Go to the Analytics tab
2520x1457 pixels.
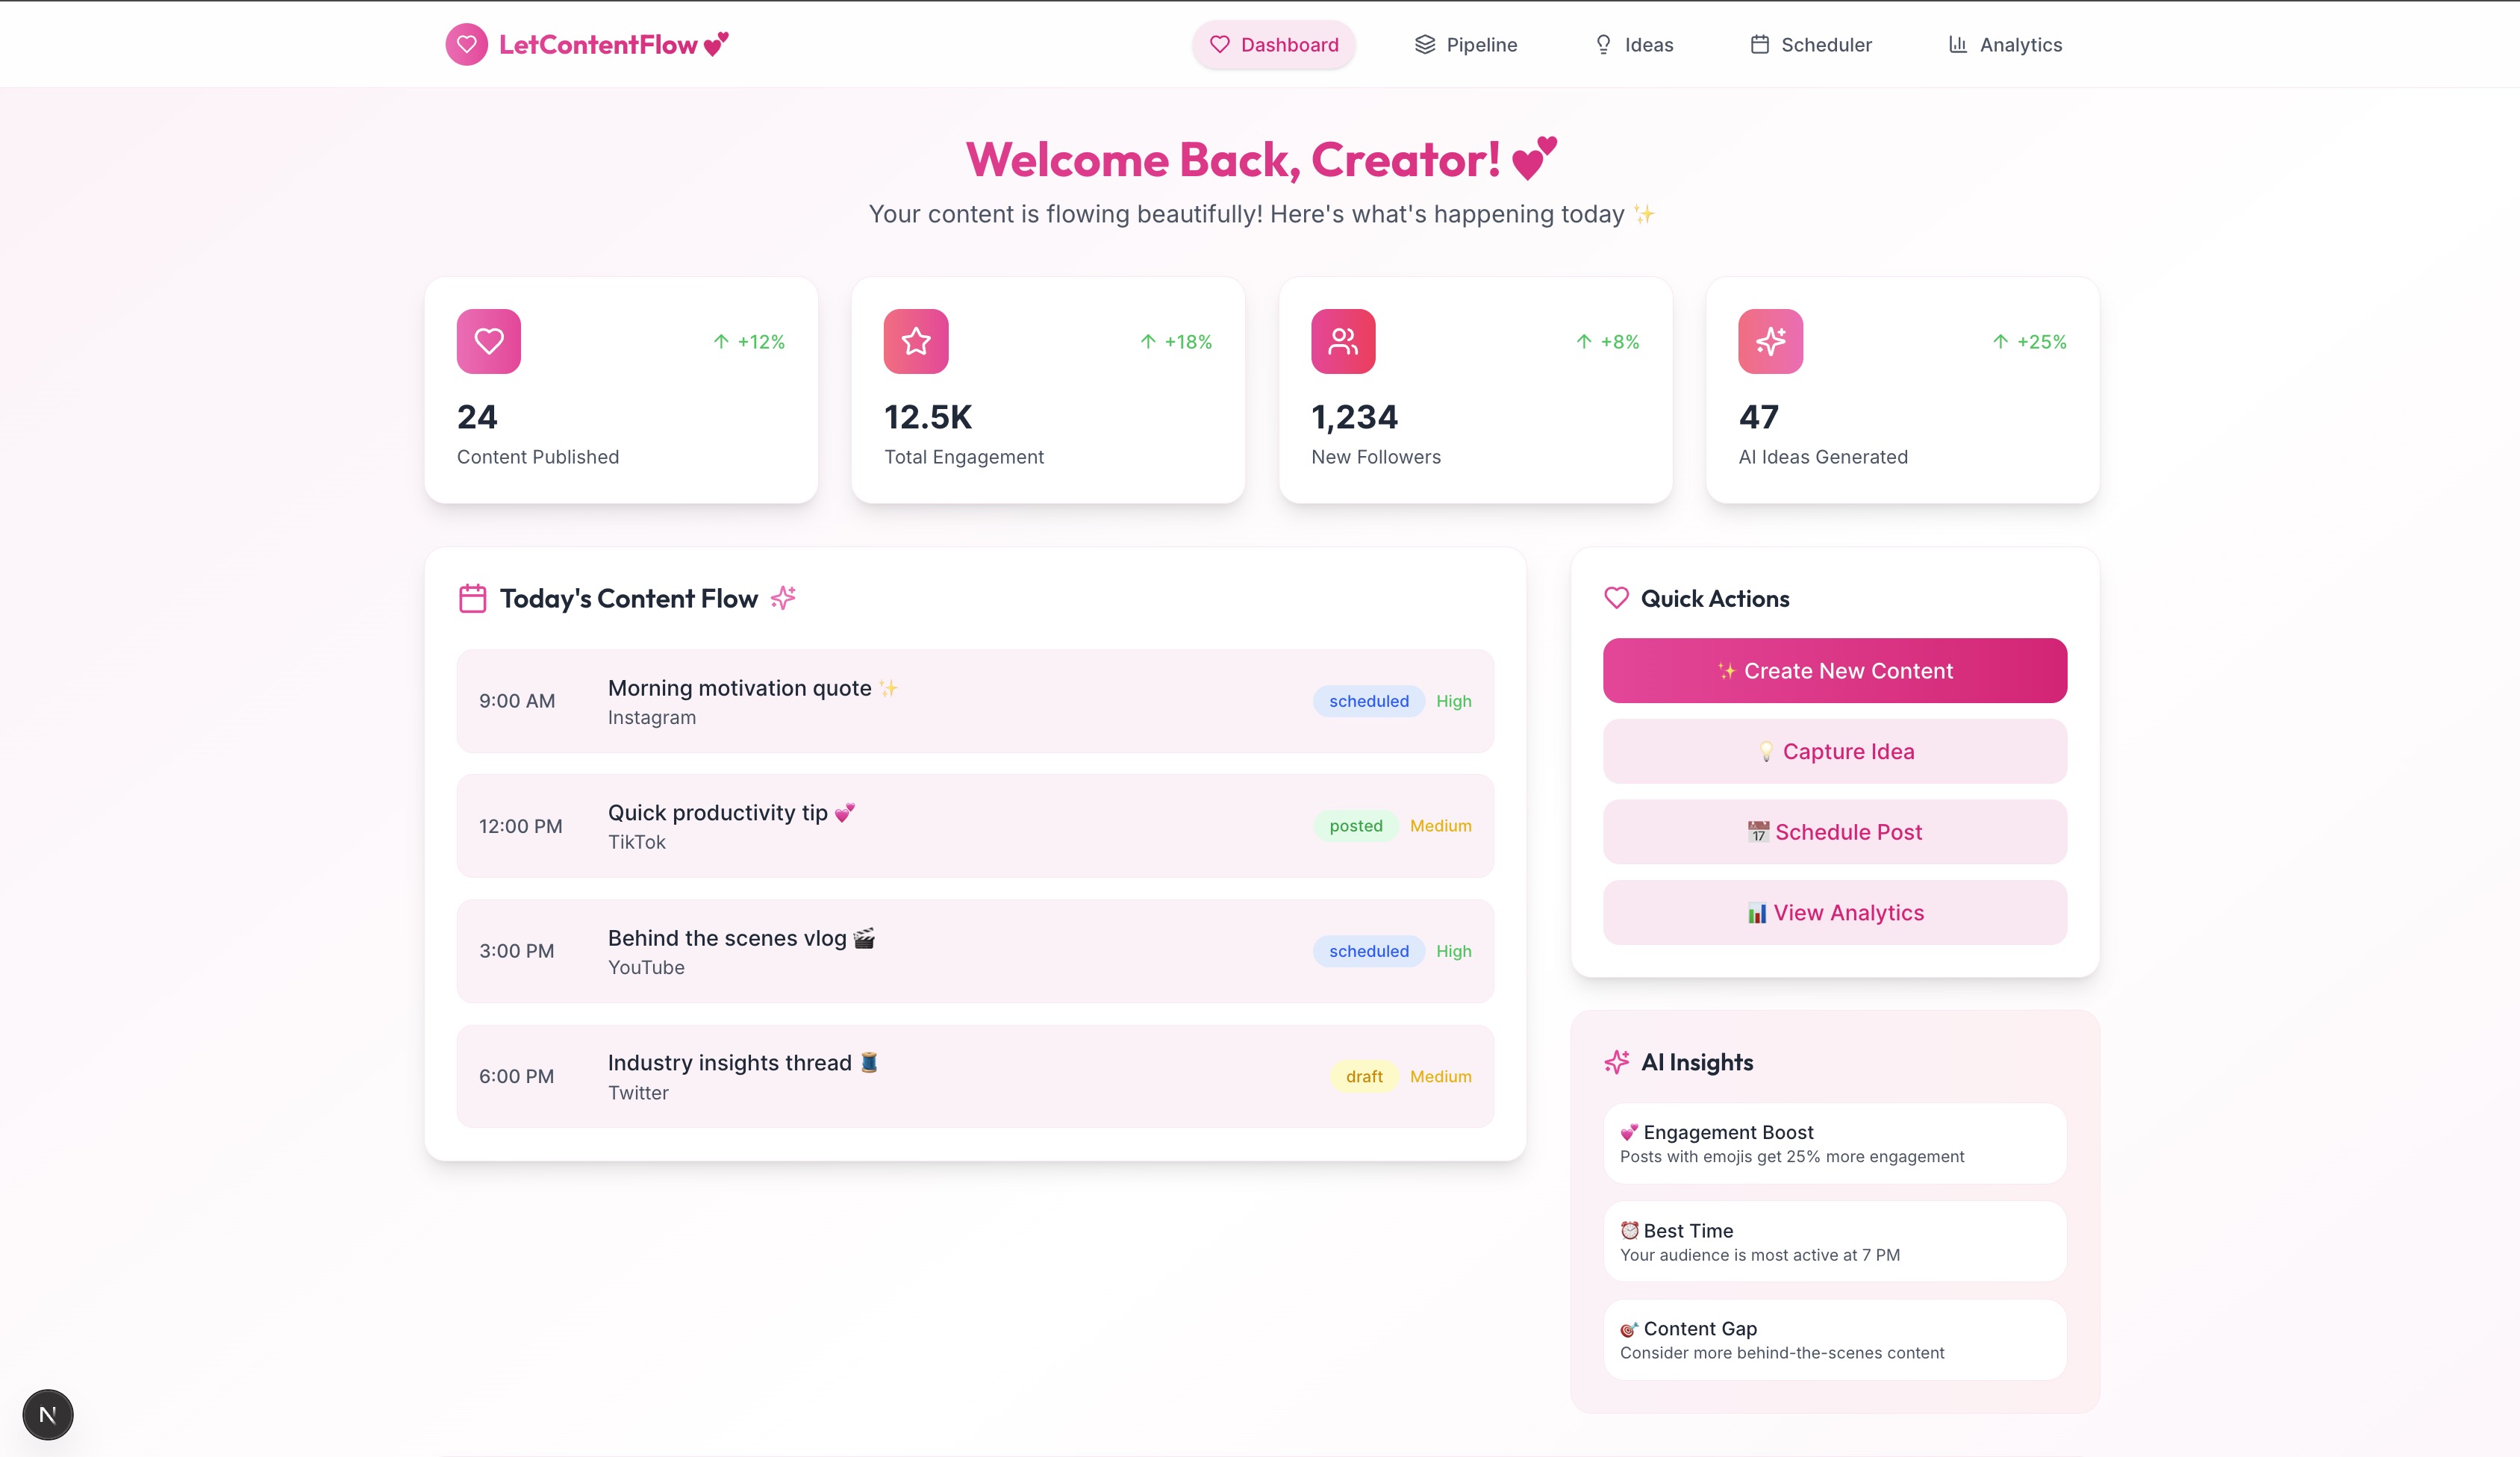2004,44
